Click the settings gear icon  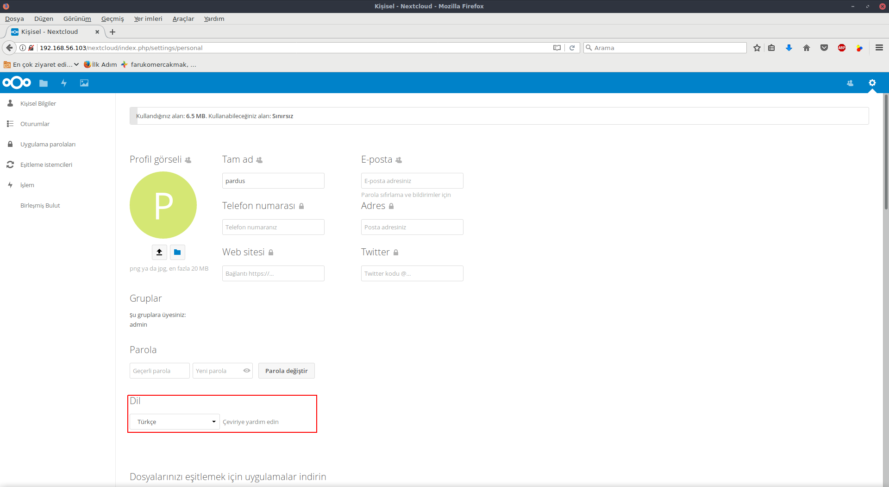pos(872,83)
